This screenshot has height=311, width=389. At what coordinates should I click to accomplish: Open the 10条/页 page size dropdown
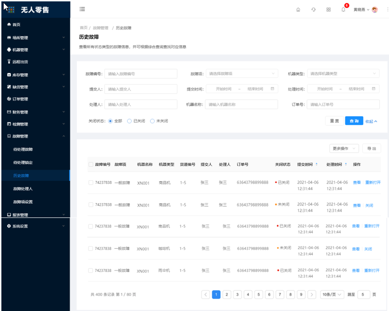click(332, 294)
